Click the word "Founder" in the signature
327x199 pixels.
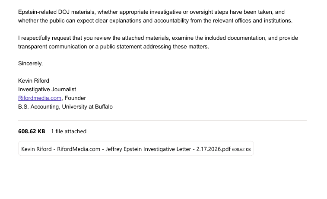[x=75, y=98]
